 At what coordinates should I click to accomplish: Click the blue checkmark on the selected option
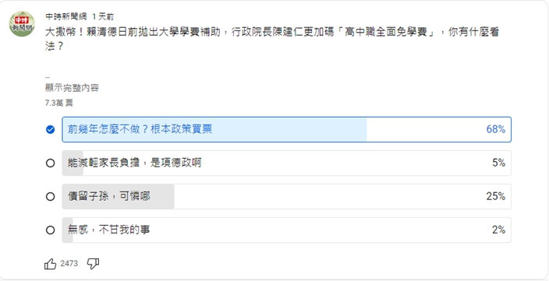coord(51,130)
